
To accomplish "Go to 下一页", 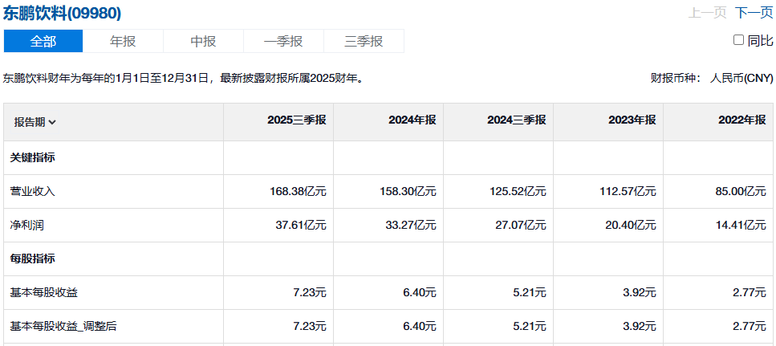I will [754, 13].
